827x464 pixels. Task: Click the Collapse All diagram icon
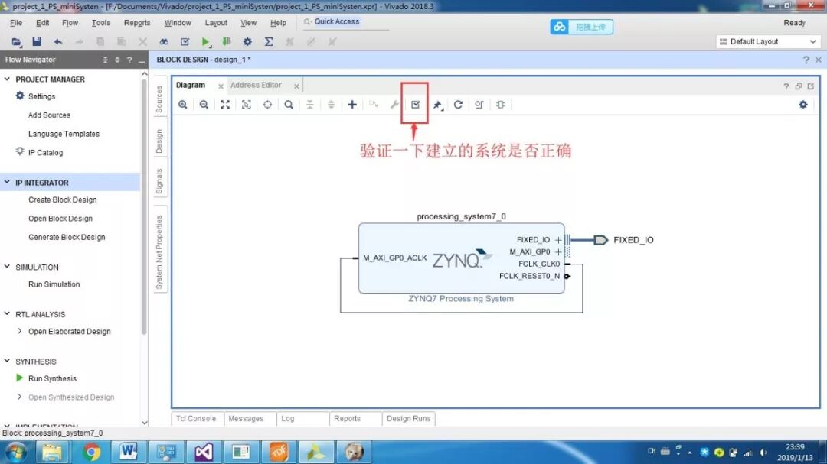(x=309, y=104)
